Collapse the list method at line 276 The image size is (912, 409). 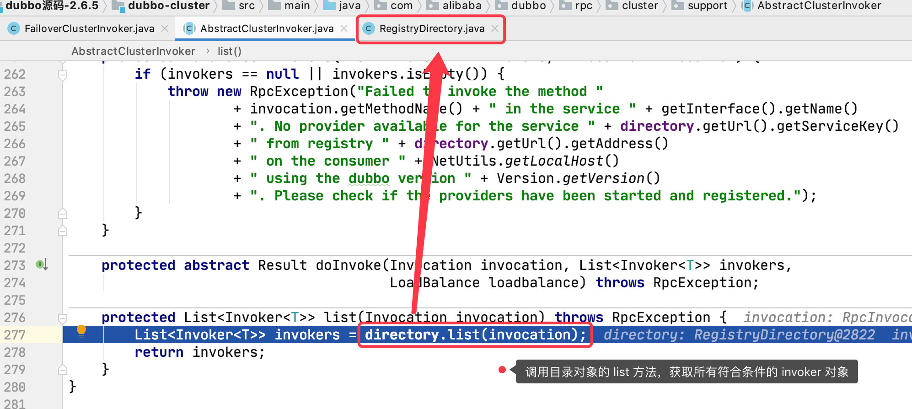(63, 318)
